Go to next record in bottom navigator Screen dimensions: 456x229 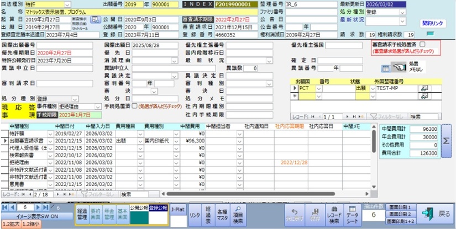pos(38,207)
